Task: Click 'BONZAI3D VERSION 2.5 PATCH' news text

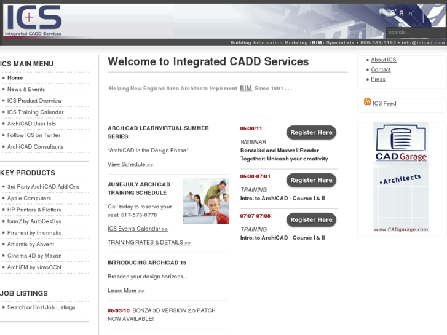Action: click(174, 310)
